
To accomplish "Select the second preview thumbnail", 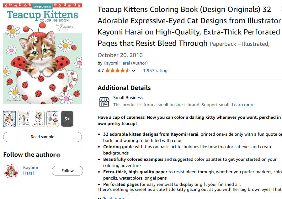I will (x=24, y=119).
